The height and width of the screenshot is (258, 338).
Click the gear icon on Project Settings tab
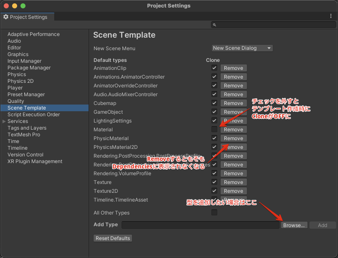click(x=6, y=17)
